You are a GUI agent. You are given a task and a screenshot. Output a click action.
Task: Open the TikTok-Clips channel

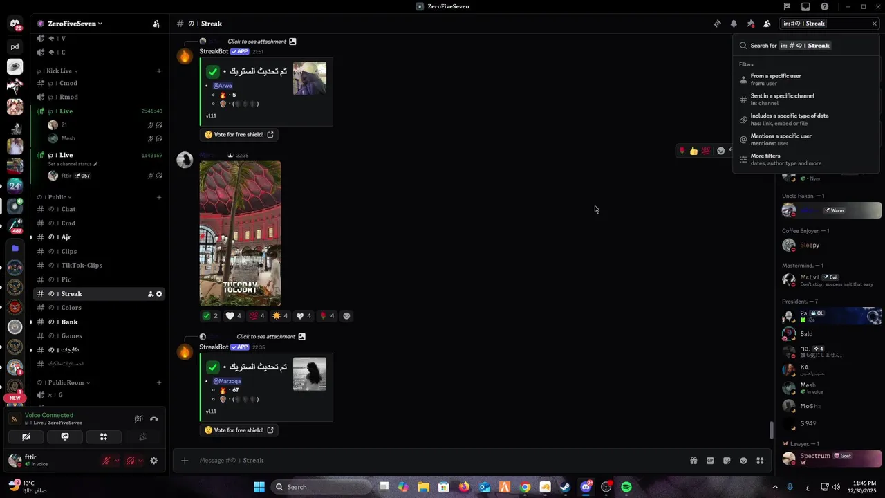(99, 266)
